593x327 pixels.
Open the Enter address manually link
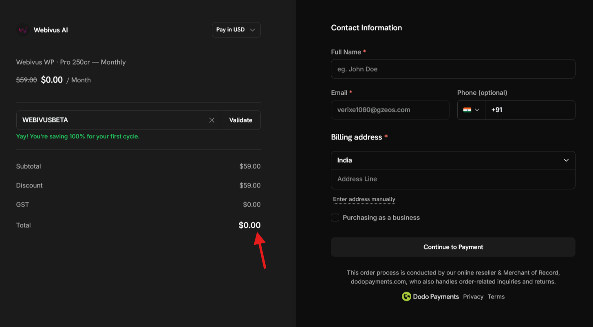(x=364, y=199)
